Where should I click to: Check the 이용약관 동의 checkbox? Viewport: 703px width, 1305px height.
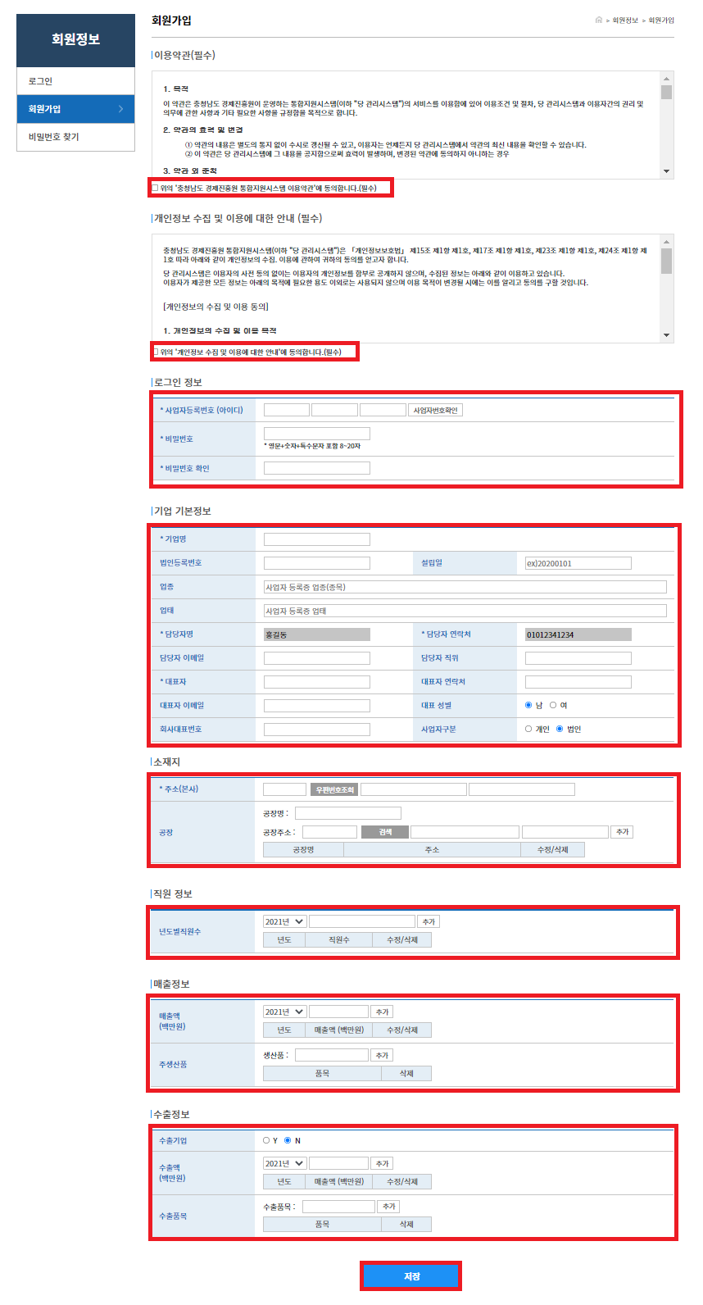pos(155,188)
